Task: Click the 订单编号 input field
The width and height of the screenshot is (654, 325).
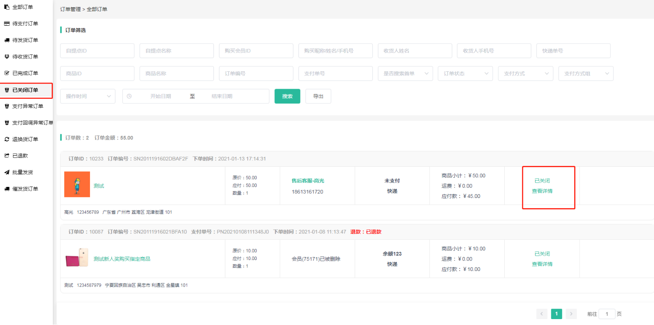Action: click(x=256, y=73)
